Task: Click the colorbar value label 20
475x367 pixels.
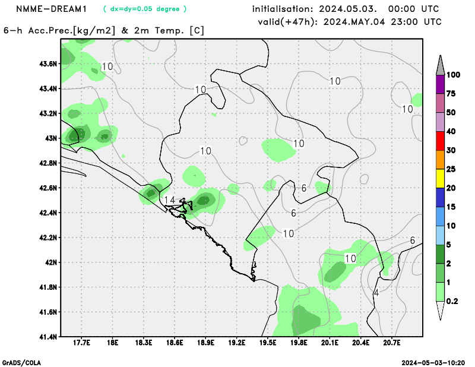Action: (x=451, y=188)
